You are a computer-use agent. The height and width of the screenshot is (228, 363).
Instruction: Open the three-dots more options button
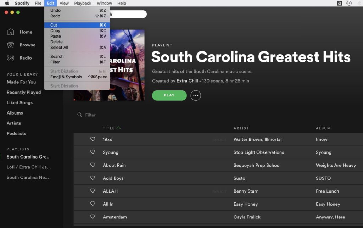(x=196, y=95)
